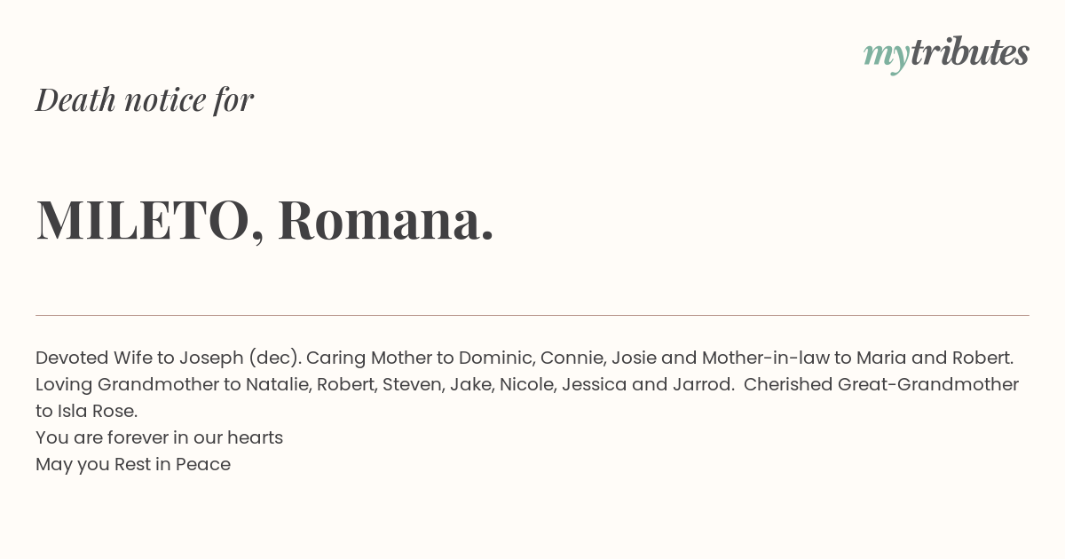This screenshot has height=559, width=1065.
Task: Click the green "my" part of logo
Action: [886, 57]
